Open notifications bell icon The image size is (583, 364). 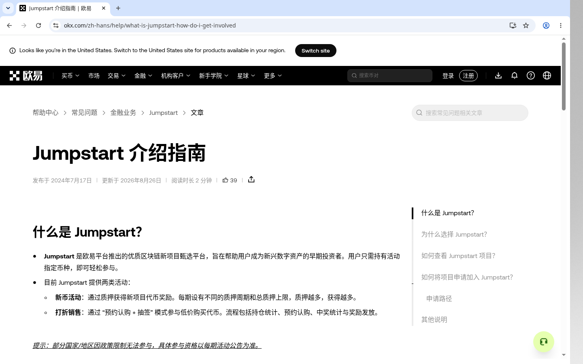click(515, 76)
